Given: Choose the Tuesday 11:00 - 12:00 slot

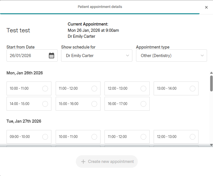Looking at the screenshot, I should (127, 137).
